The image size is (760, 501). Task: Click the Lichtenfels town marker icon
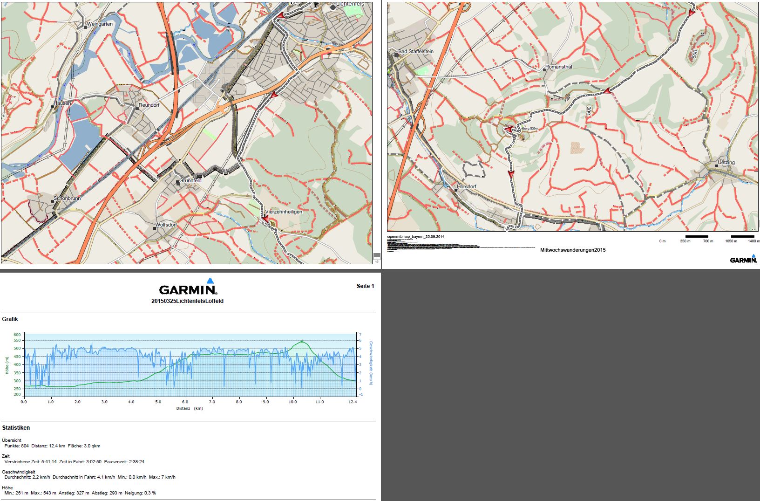coord(332,7)
